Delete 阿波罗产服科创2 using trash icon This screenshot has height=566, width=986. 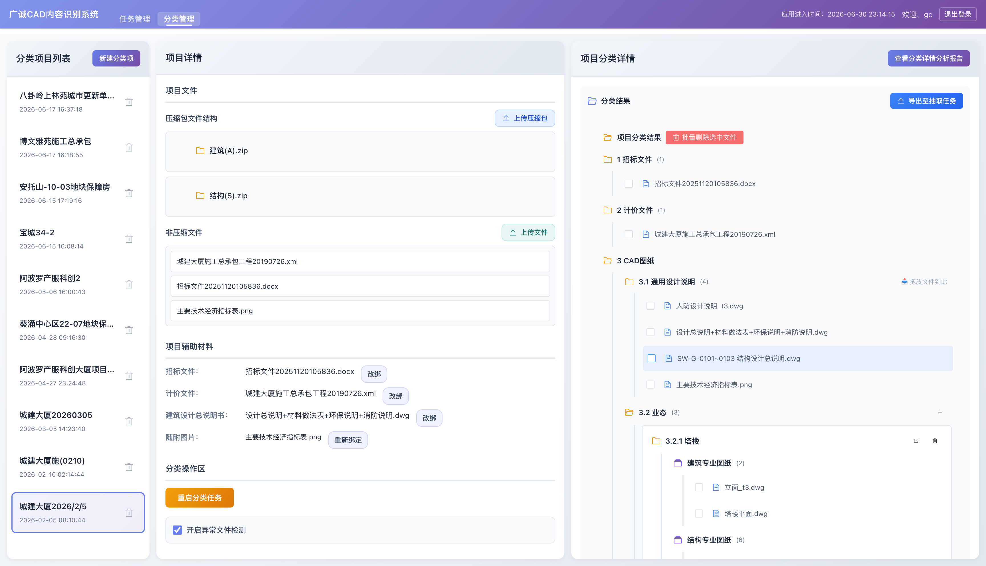point(129,284)
